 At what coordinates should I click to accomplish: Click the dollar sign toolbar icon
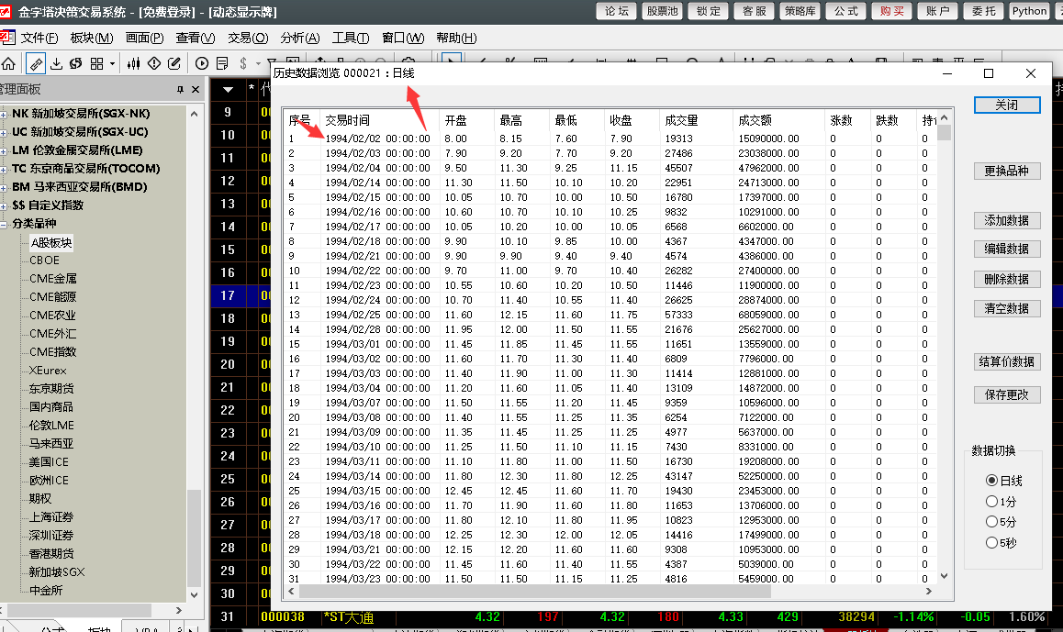pos(243,63)
